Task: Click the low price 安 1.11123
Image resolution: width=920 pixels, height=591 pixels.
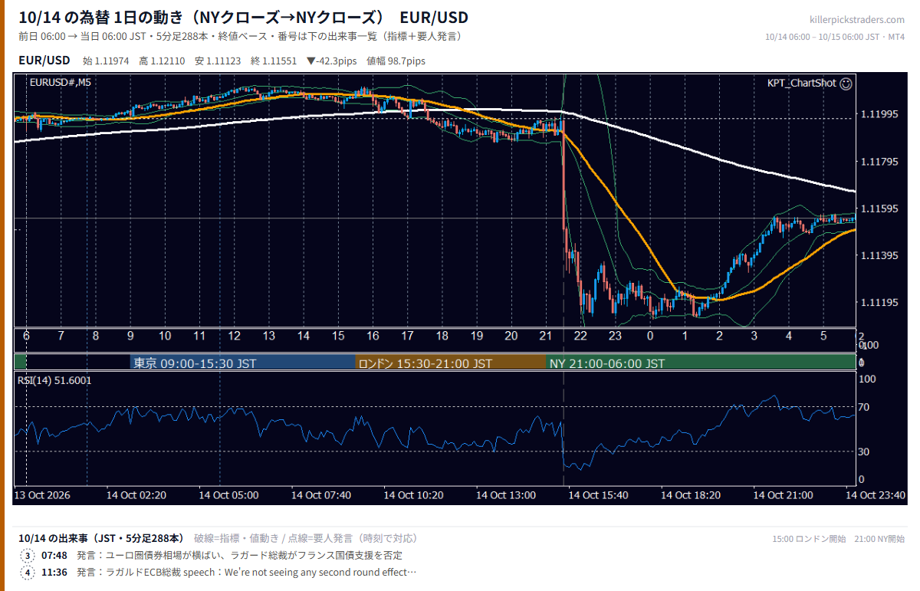Action: (x=218, y=61)
